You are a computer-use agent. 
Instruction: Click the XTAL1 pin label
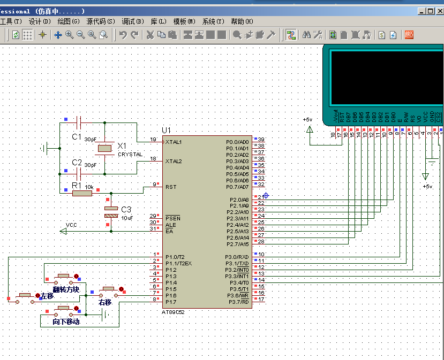coord(174,142)
